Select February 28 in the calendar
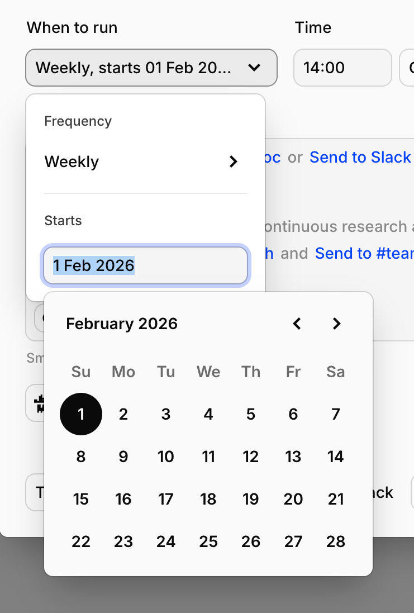Image resolution: width=414 pixels, height=613 pixels. point(336,541)
